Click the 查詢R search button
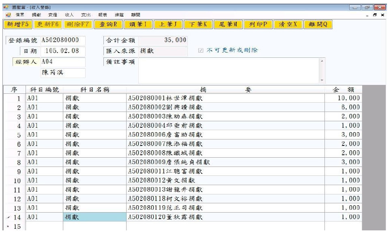This screenshot has width=391, height=232. pyautogui.click(x=108, y=25)
